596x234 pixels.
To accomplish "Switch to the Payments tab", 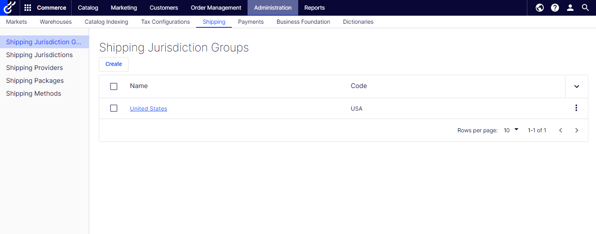I will point(251,22).
